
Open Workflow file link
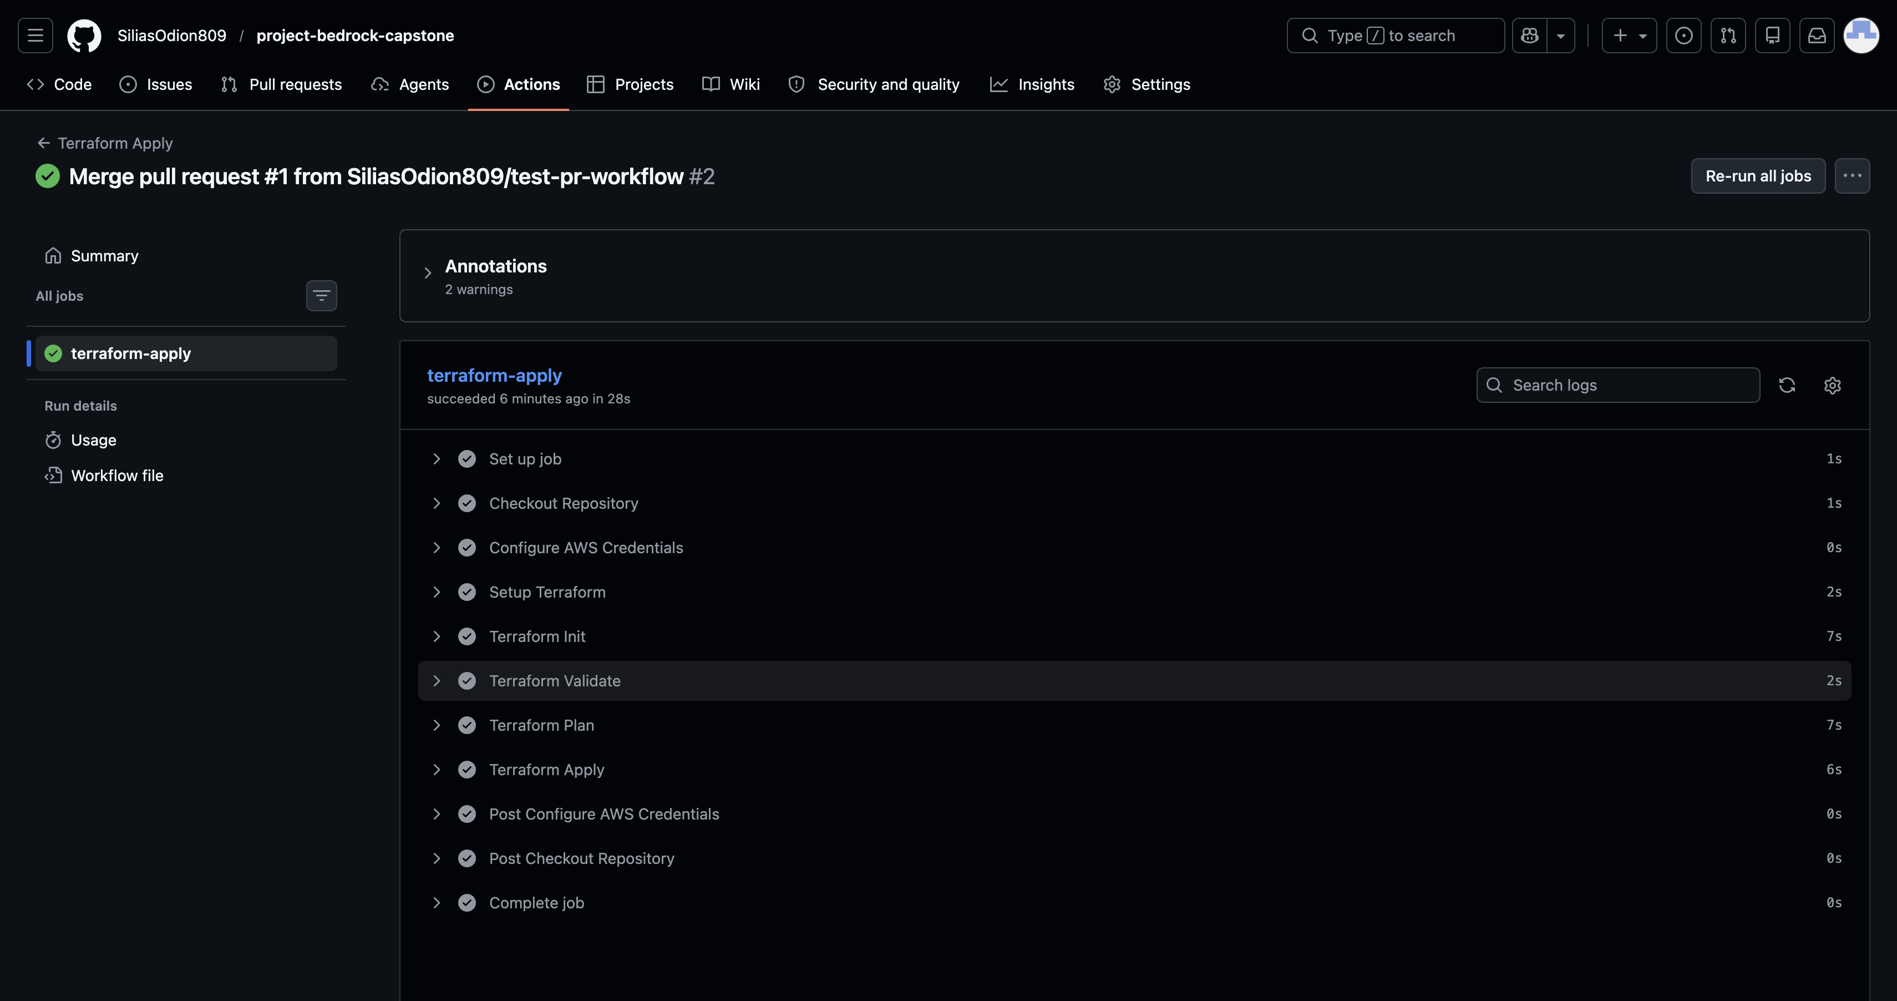pyautogui.click(x=186, y=476)
